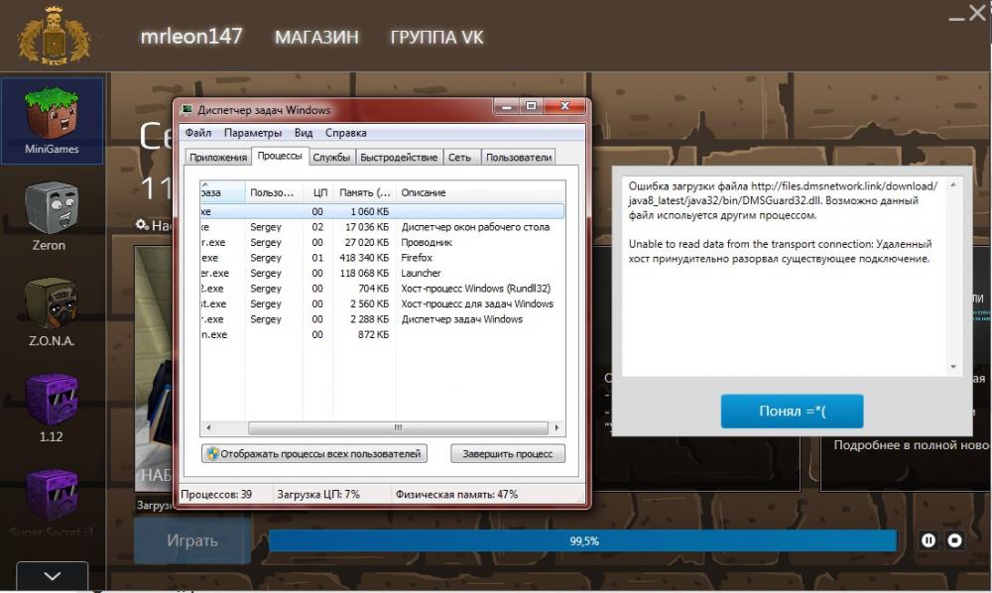The image size is (992, 593).
Task: Sort by the Описание column header
Action: (480, 192)
